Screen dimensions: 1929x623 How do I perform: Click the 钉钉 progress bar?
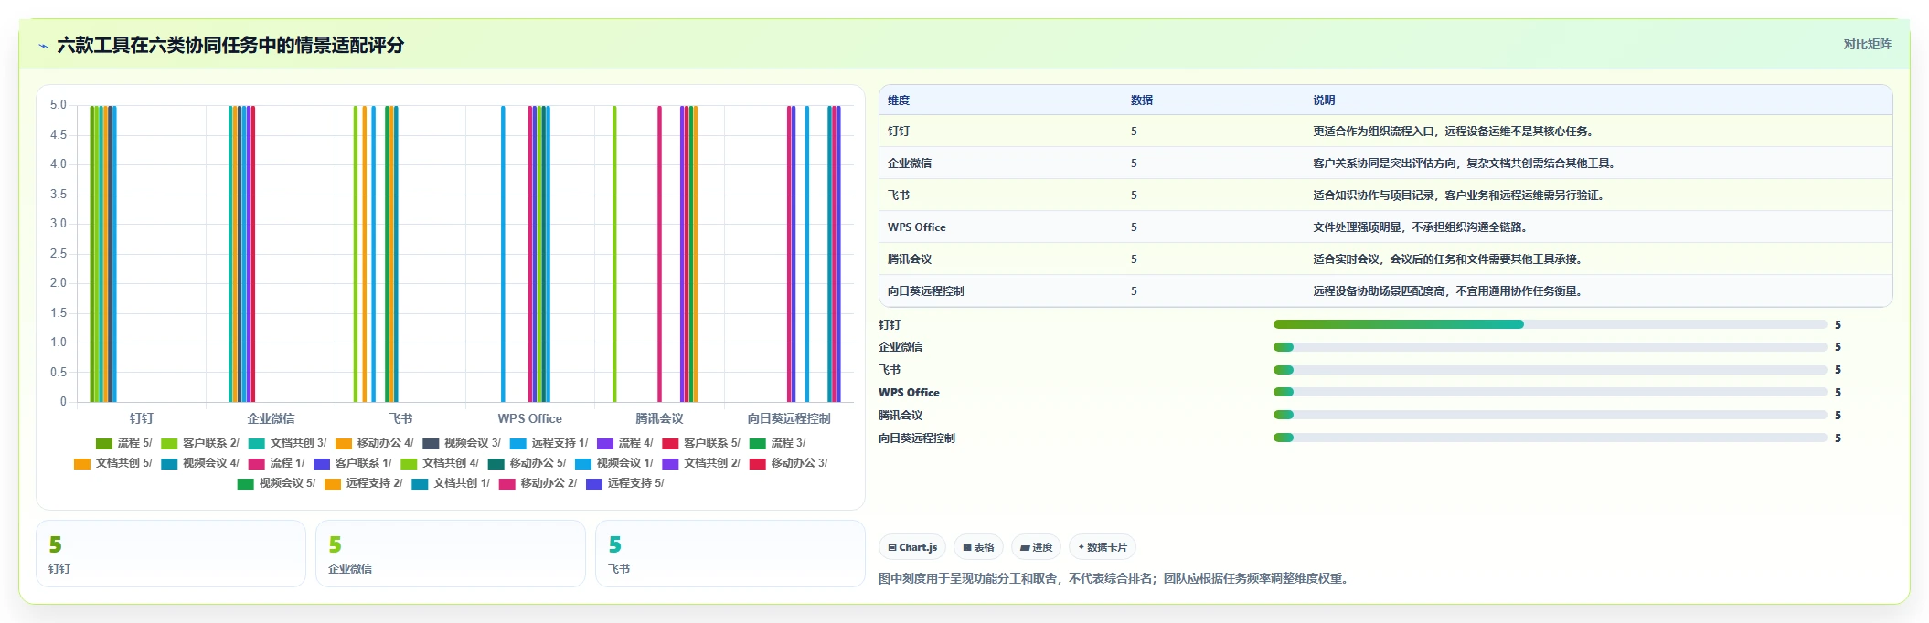click(x=1550, y=324)
